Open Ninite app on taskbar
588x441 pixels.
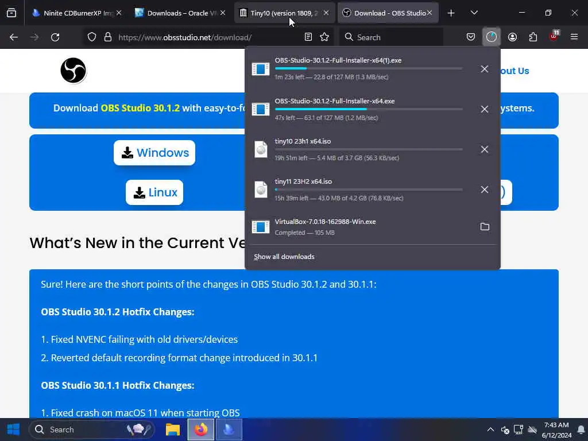(229, 430)
